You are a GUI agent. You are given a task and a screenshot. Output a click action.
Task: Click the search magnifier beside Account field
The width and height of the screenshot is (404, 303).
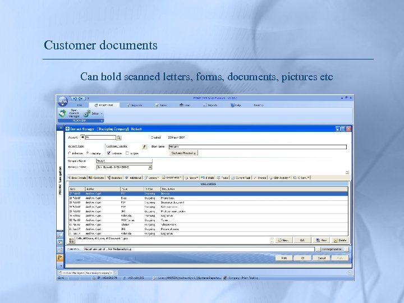pos(118,137)
